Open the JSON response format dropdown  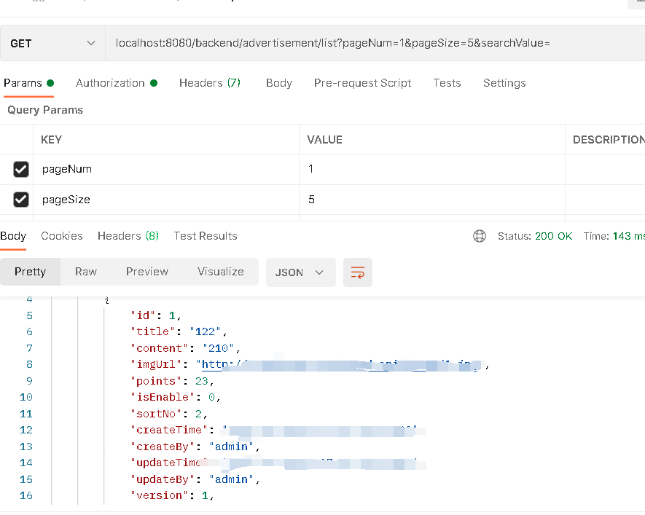(x=300, y=271)
